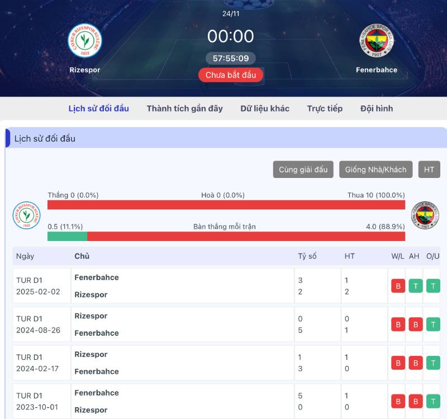Select the TUR D1 2023-10-01 date cell
The width and height of the screenshot is (447, 419).
click(41, 401)
